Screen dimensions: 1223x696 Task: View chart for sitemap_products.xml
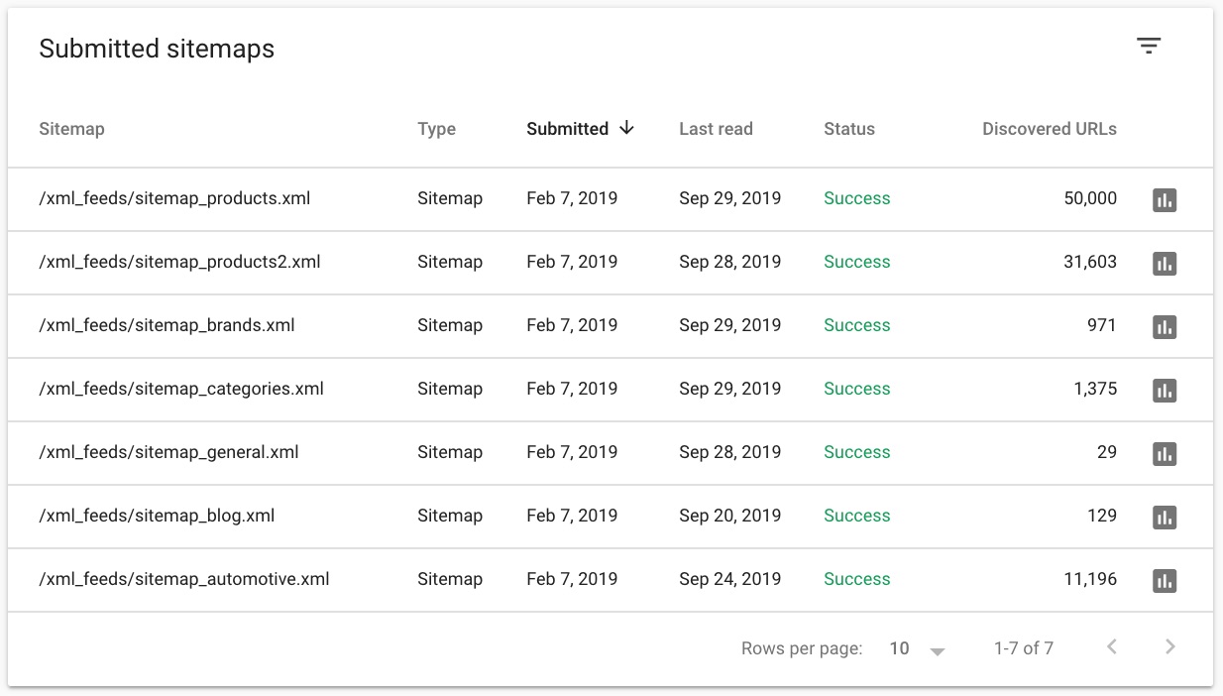point(1165,198)
